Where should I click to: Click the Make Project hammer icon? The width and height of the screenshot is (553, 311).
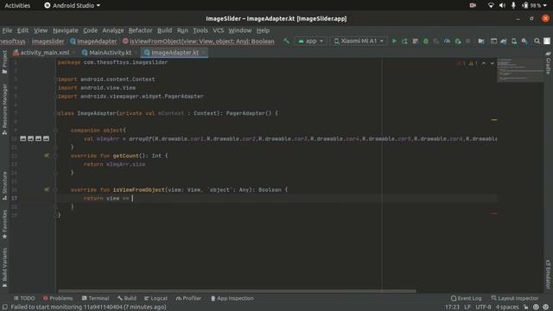(x=286, y=41)
